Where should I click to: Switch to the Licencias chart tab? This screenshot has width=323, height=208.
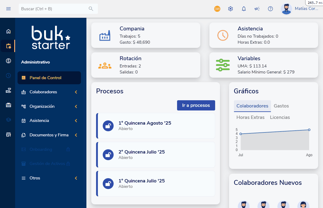point(280,117)
